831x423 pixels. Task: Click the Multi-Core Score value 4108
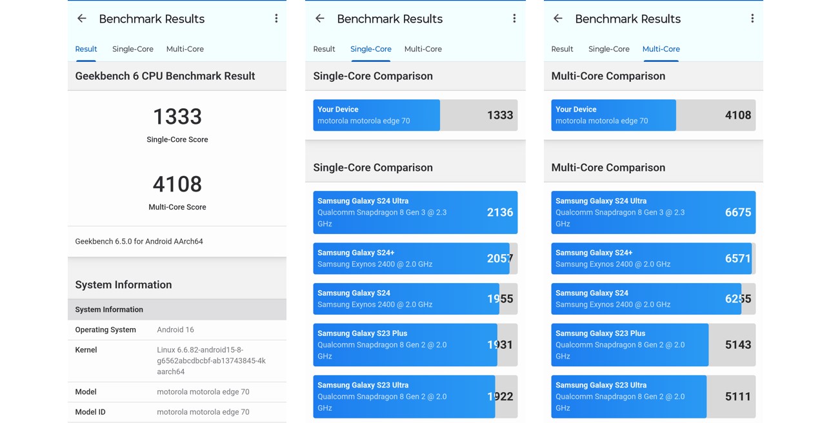177,184
